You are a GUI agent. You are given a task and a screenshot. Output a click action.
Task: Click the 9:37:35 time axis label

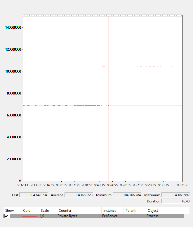tap(74, 185)
